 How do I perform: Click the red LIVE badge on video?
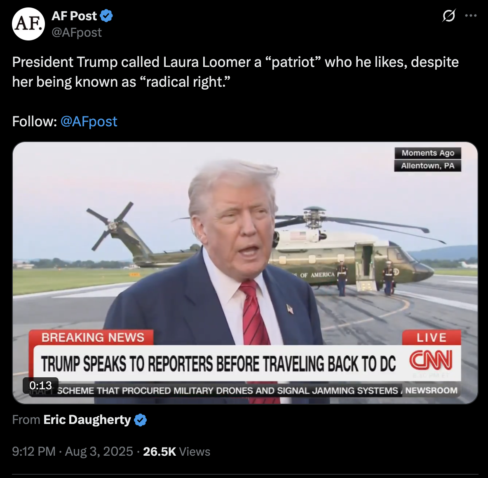click(432, 338)
